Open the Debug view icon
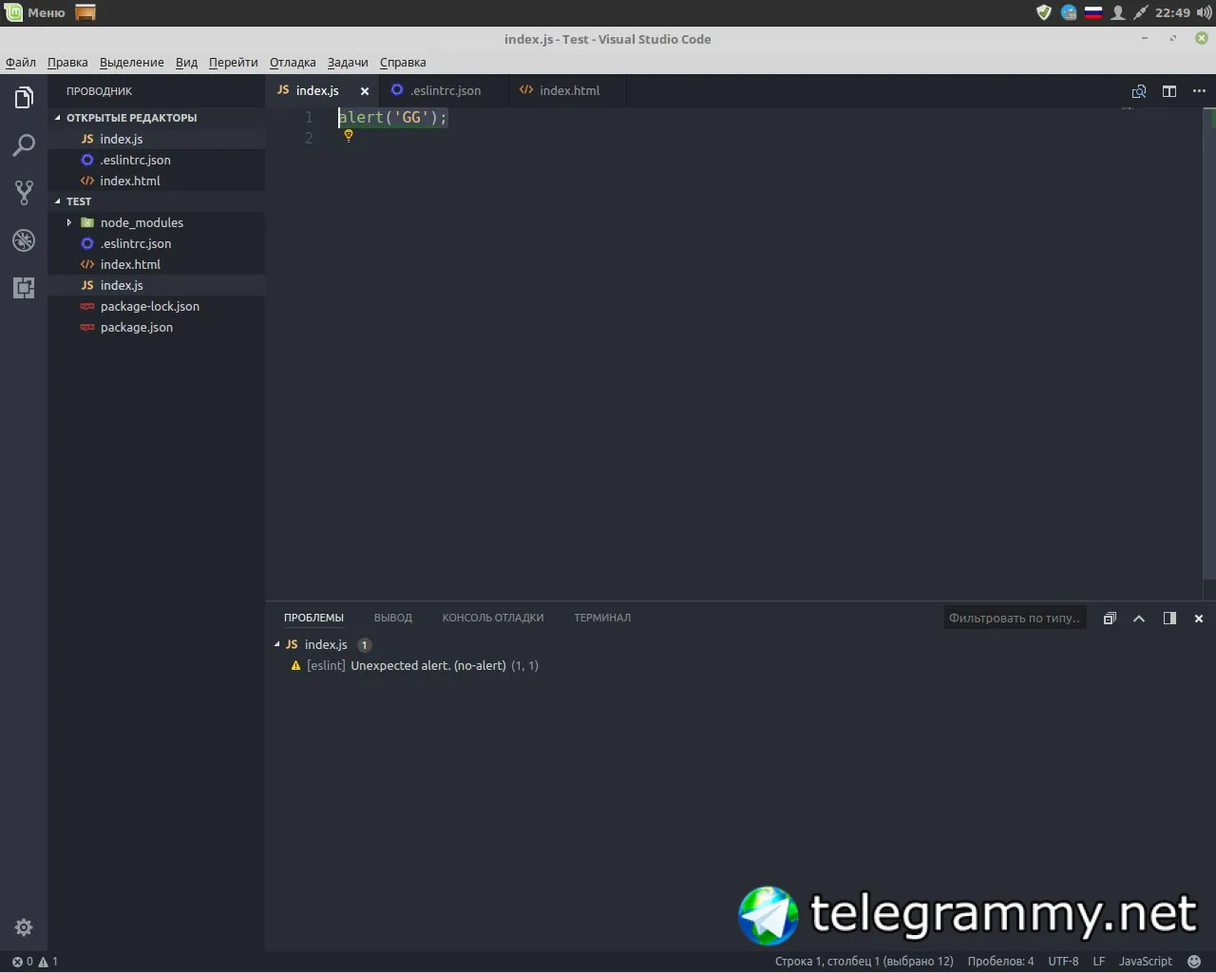 [x=24, y=240]
